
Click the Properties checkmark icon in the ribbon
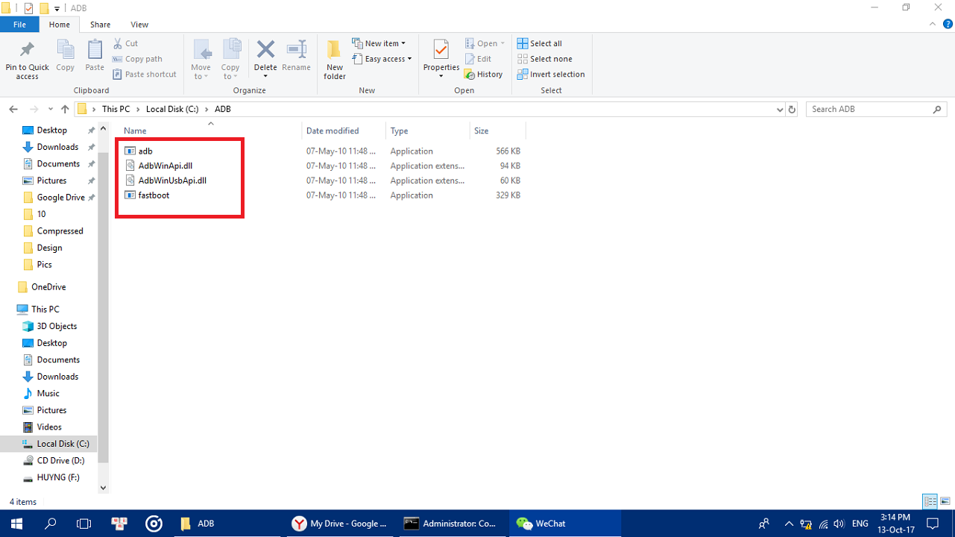coord(441,50)
